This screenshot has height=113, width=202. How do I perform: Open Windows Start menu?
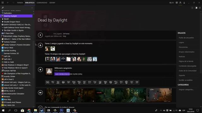[x=3, y=110]
